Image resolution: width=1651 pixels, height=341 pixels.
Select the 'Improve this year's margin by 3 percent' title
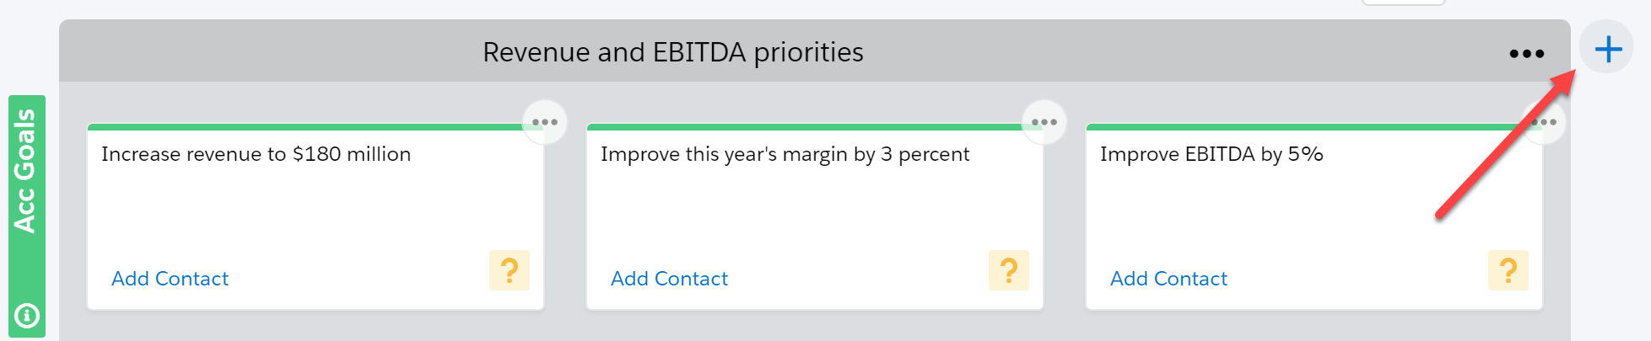[785, 155]
